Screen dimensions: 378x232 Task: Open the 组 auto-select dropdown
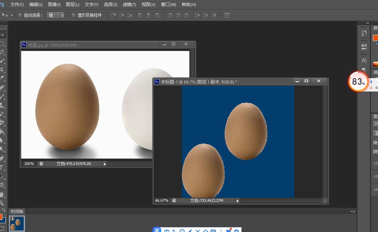click(56, 15)
